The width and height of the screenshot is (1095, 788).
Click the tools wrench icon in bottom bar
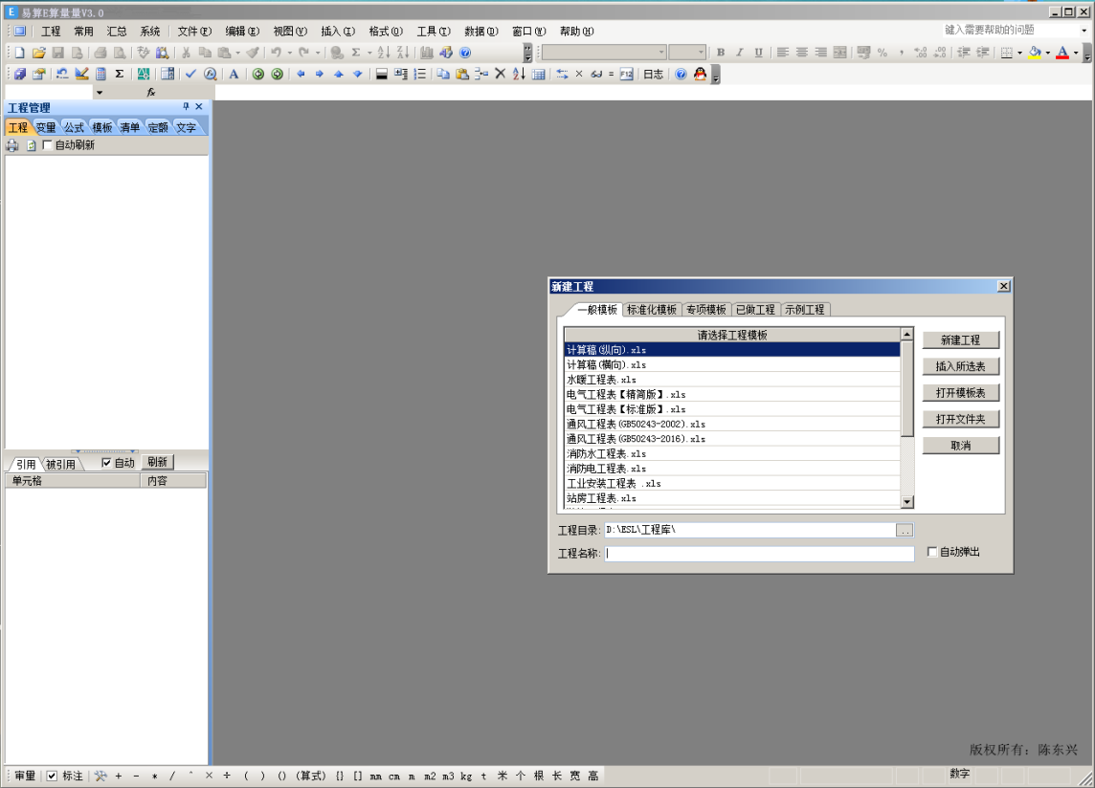tap(101, 776)
